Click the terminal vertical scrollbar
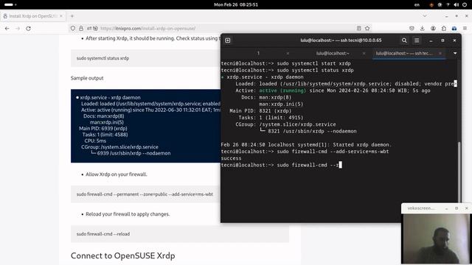472x265 pixels. 459,172
